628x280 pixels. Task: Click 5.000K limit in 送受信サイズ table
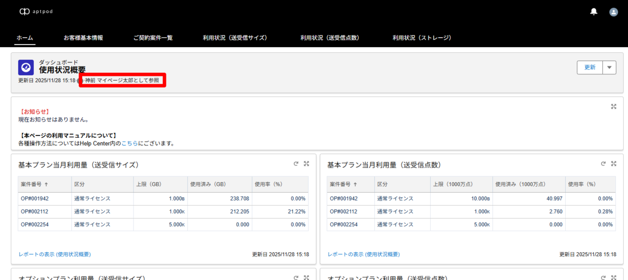coord(176,225)
